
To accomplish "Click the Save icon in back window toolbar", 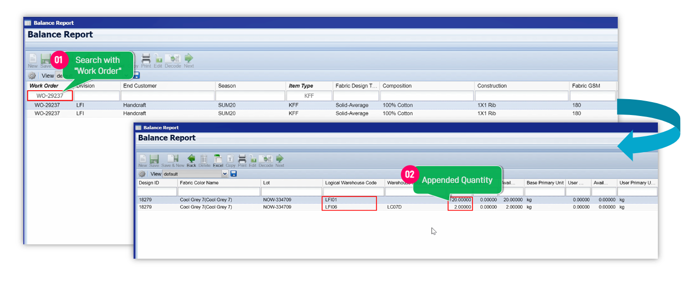I will [x=45, y=59].
